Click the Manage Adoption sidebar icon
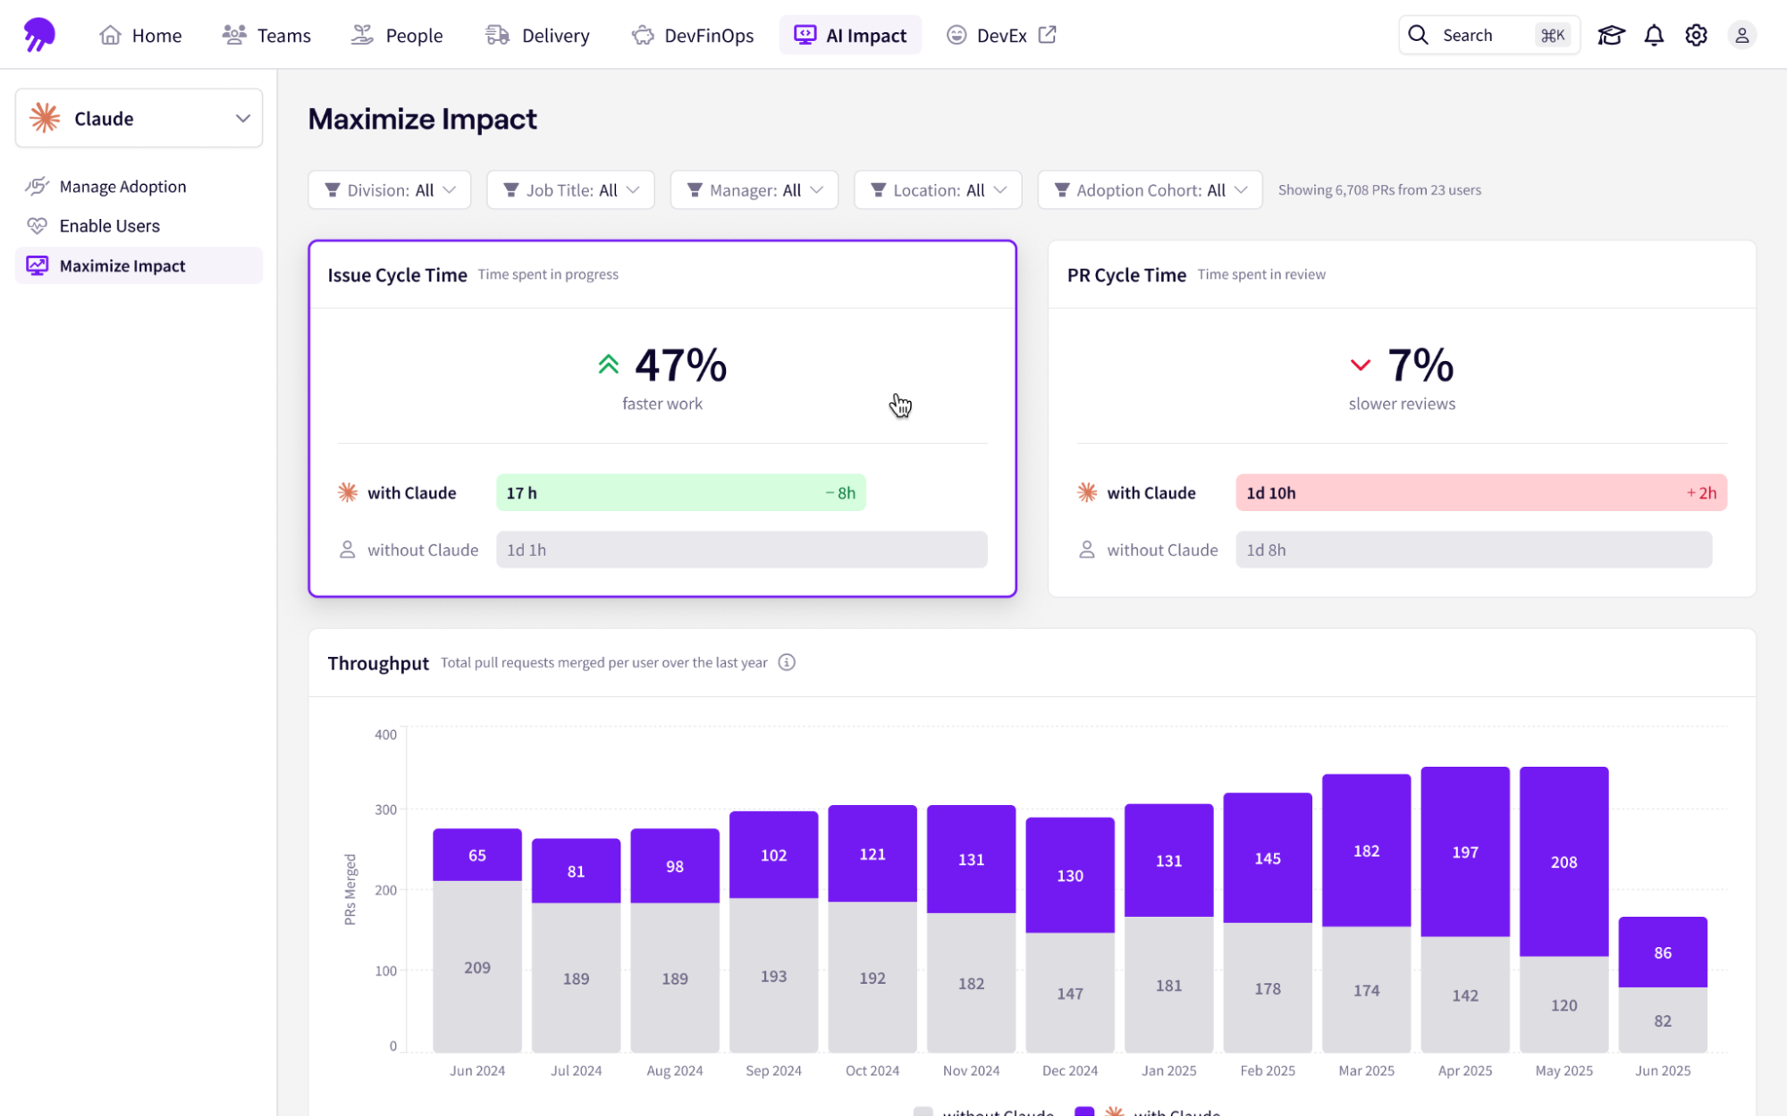1787x1117 pixels. [37, 186]
